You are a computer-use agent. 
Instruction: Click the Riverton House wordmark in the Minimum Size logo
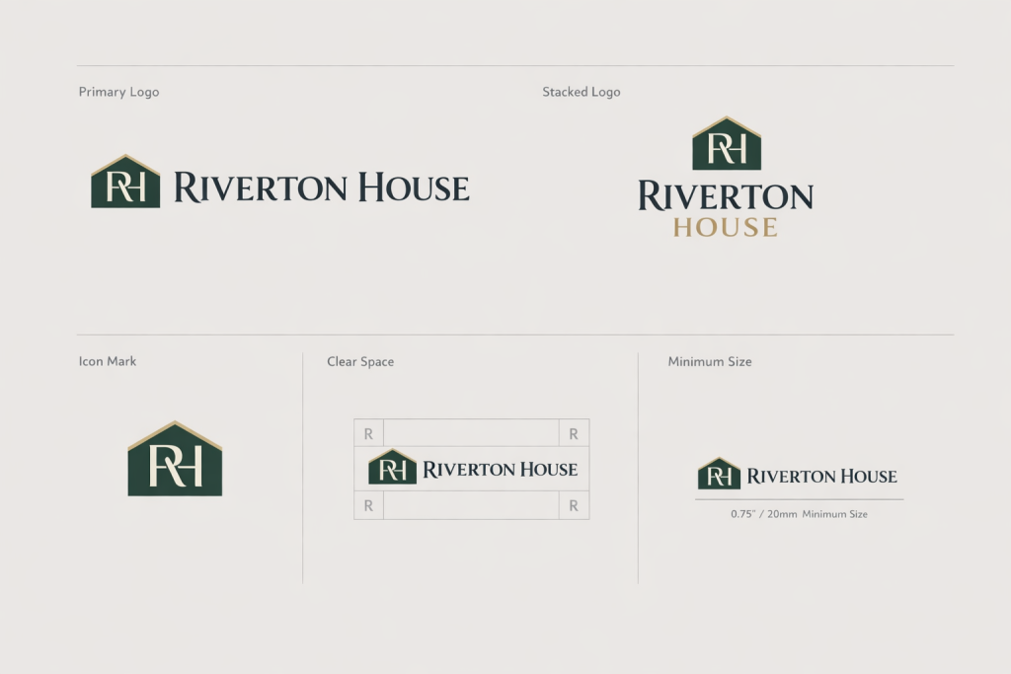pyautogui.click(x=821, y=477)
